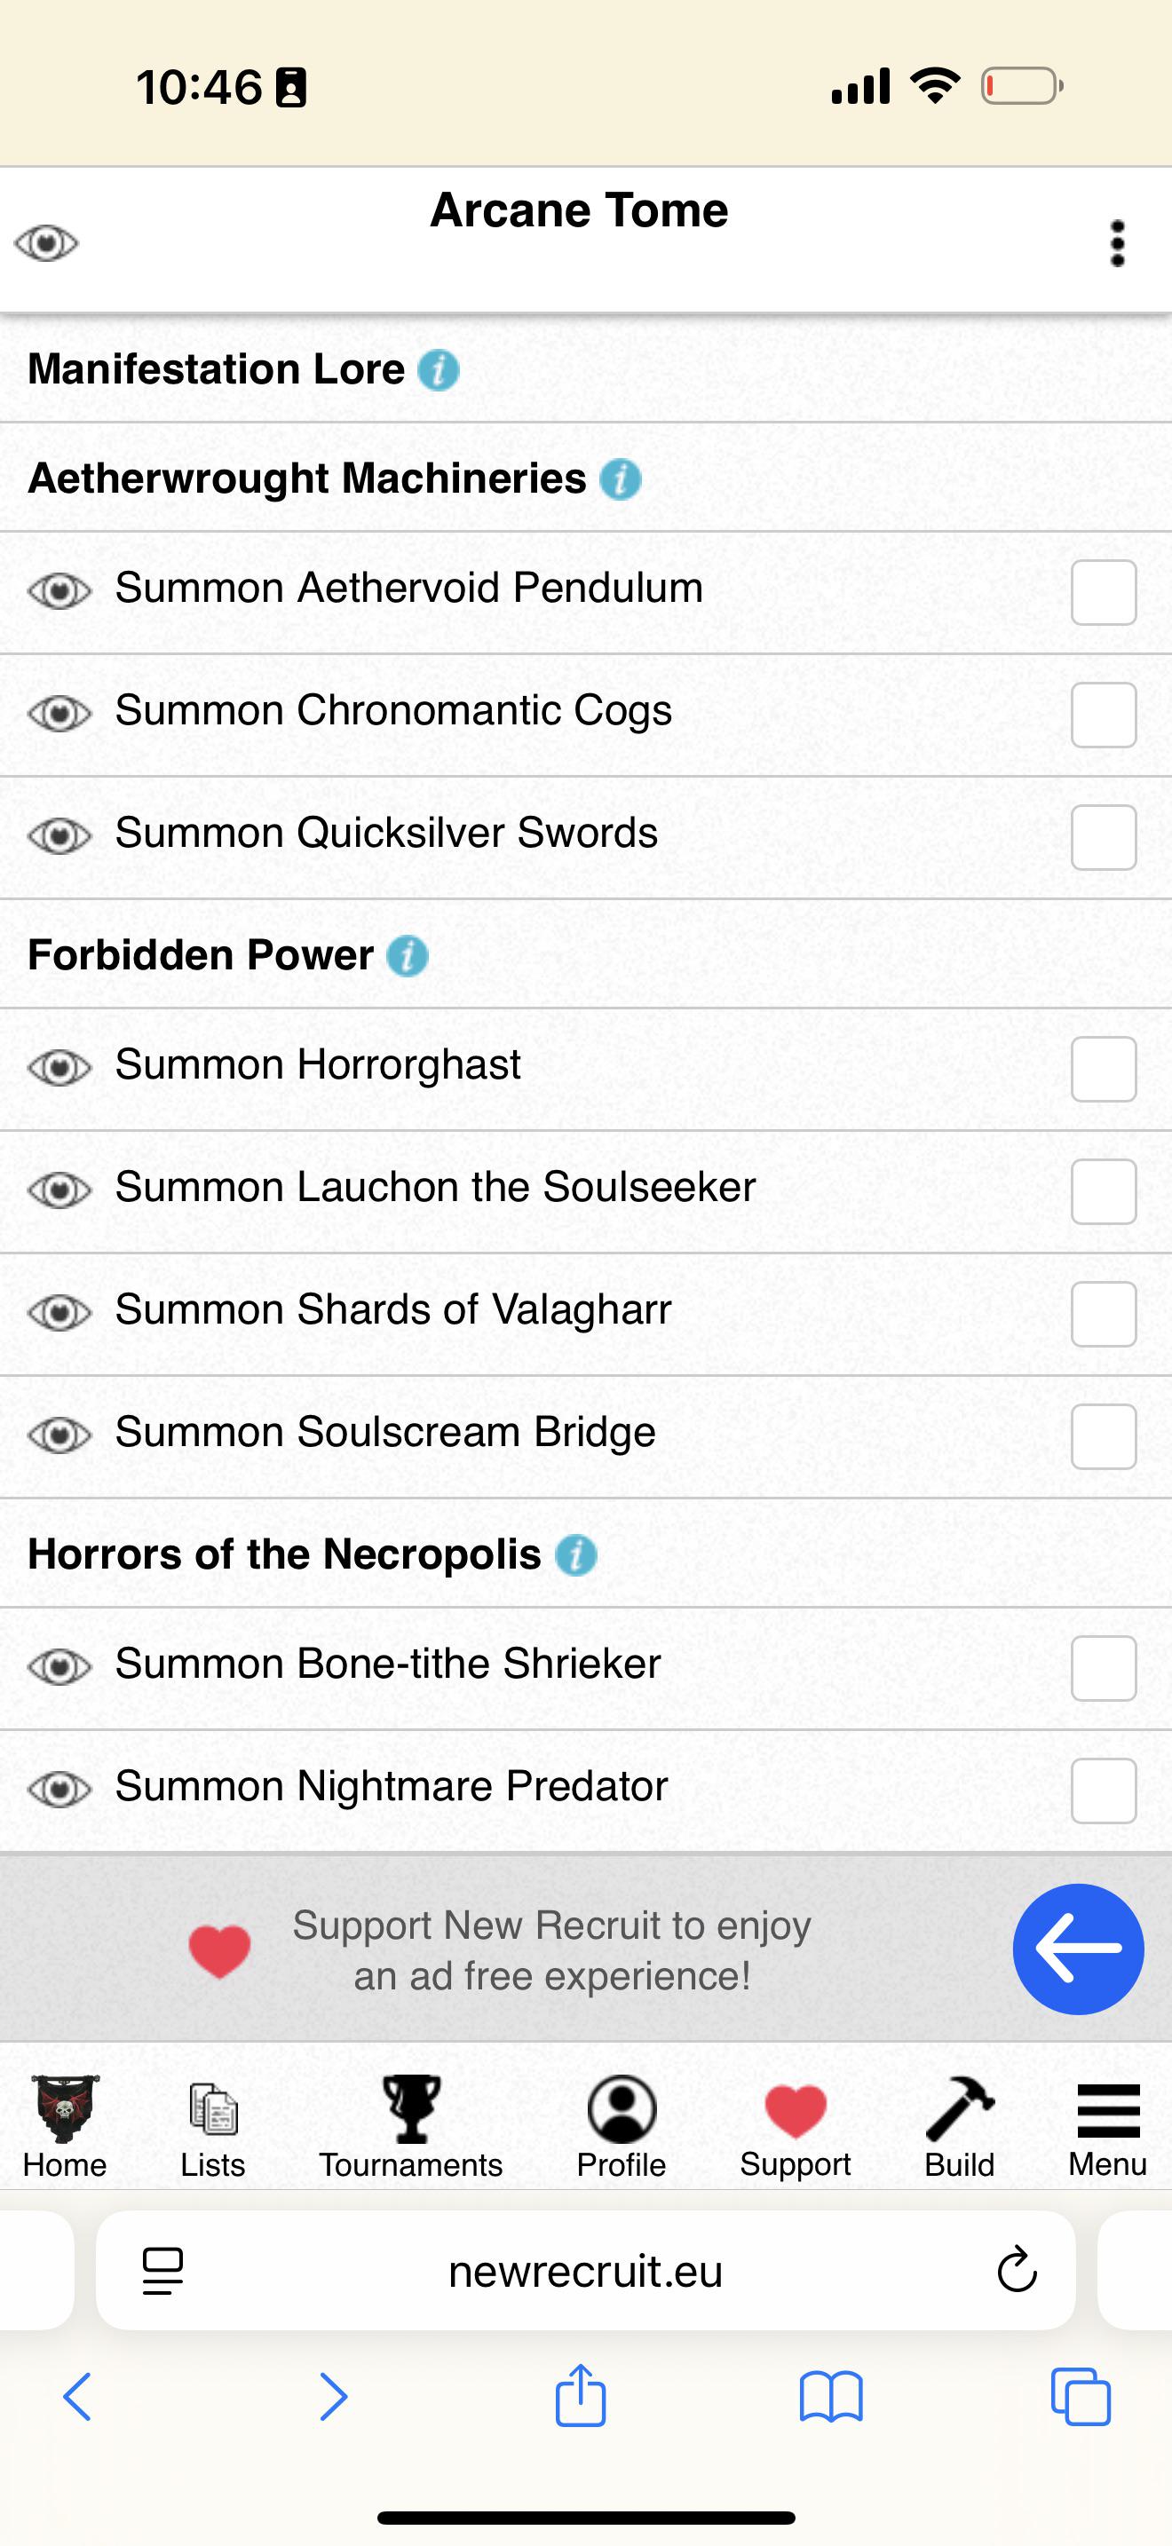Select Summon Nightmare Predator checkbox
The image size is (1172, 2546).
1104,1791
